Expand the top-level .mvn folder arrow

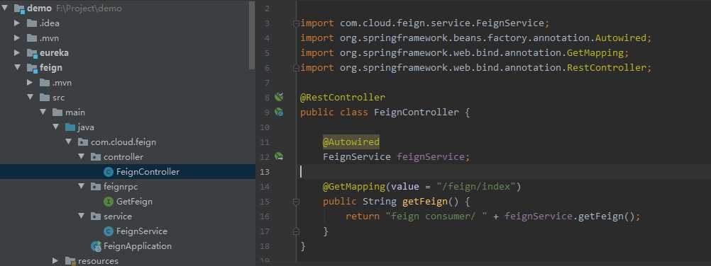coord(17,38)
